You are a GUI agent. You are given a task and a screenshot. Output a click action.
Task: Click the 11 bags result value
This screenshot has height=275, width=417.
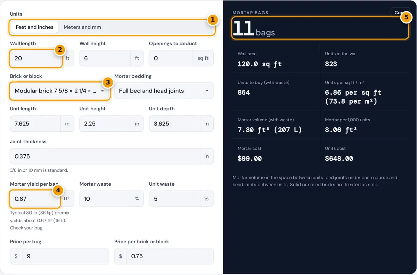(x=254, y=29)
